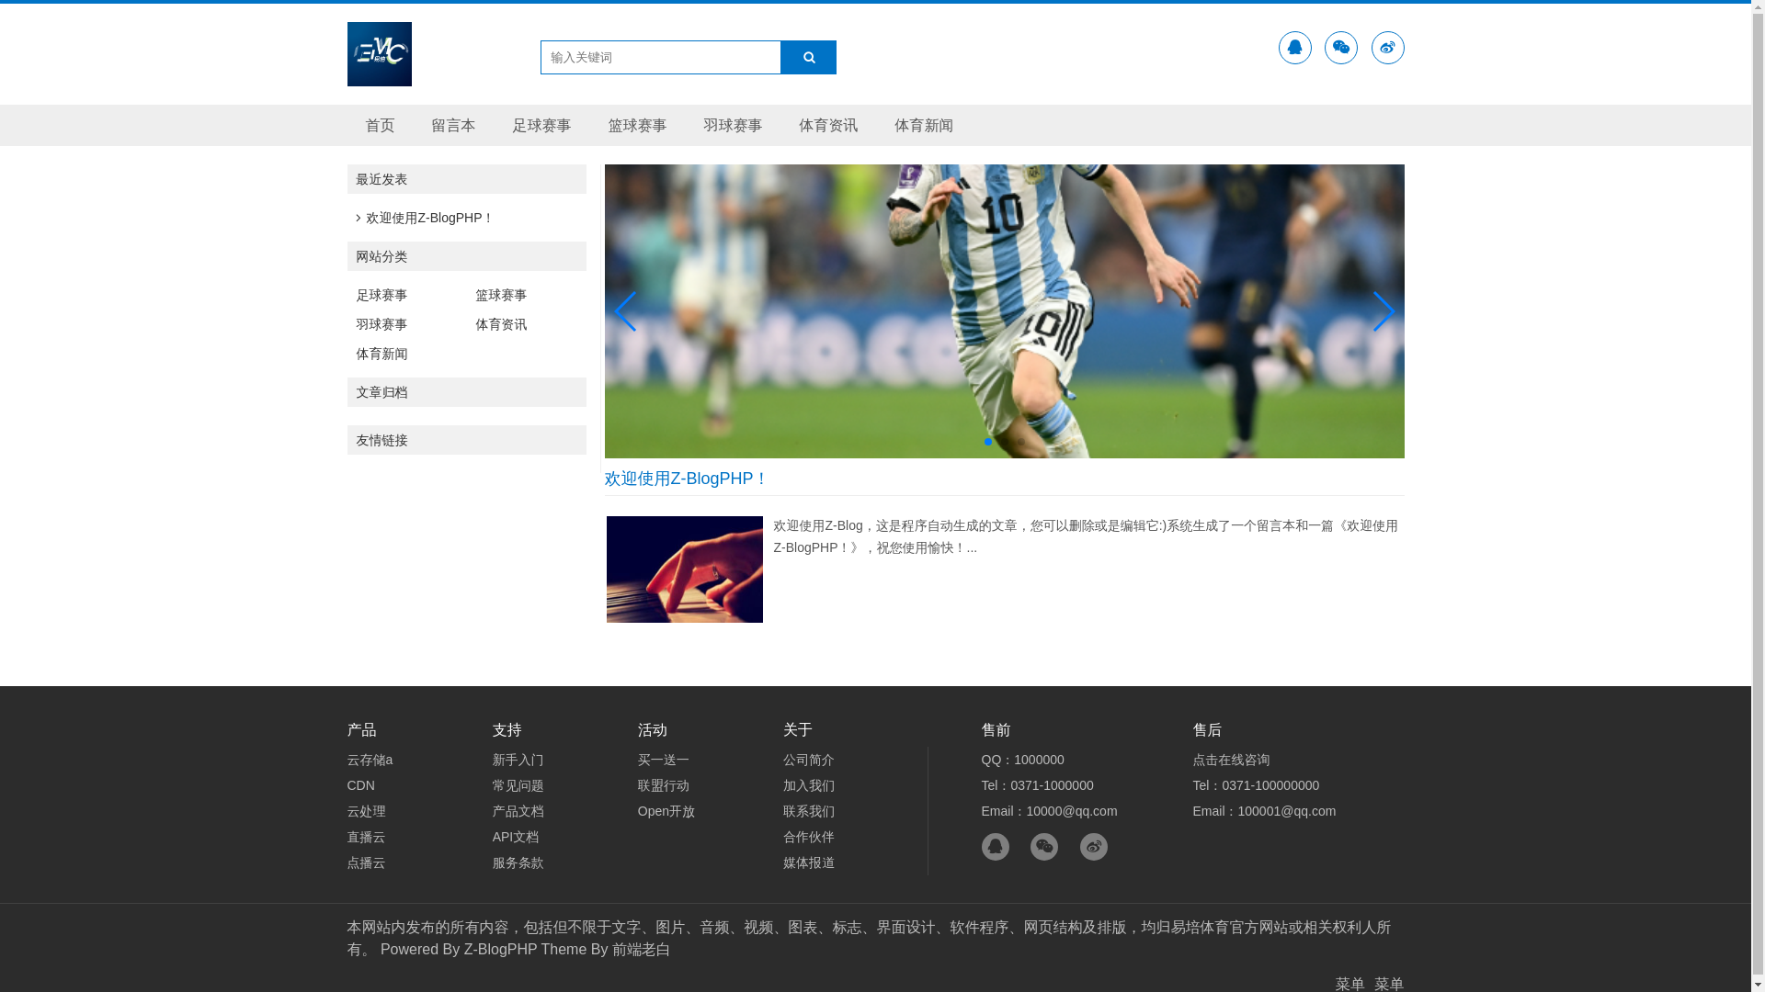Open footer link 常见问题
1765x992 pixels.
[518, 785]
